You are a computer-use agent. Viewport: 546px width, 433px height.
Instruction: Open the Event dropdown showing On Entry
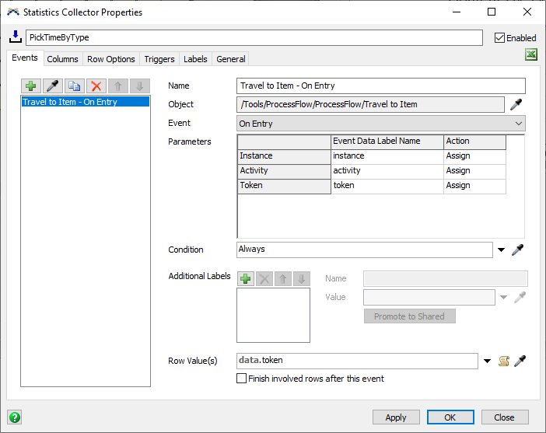(381, 124)
